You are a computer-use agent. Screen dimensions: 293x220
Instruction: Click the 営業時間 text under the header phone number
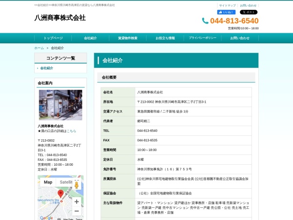[x=243, y=28]
